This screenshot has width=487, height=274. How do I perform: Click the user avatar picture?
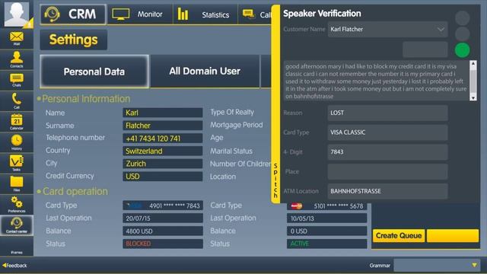coord(17,14)
